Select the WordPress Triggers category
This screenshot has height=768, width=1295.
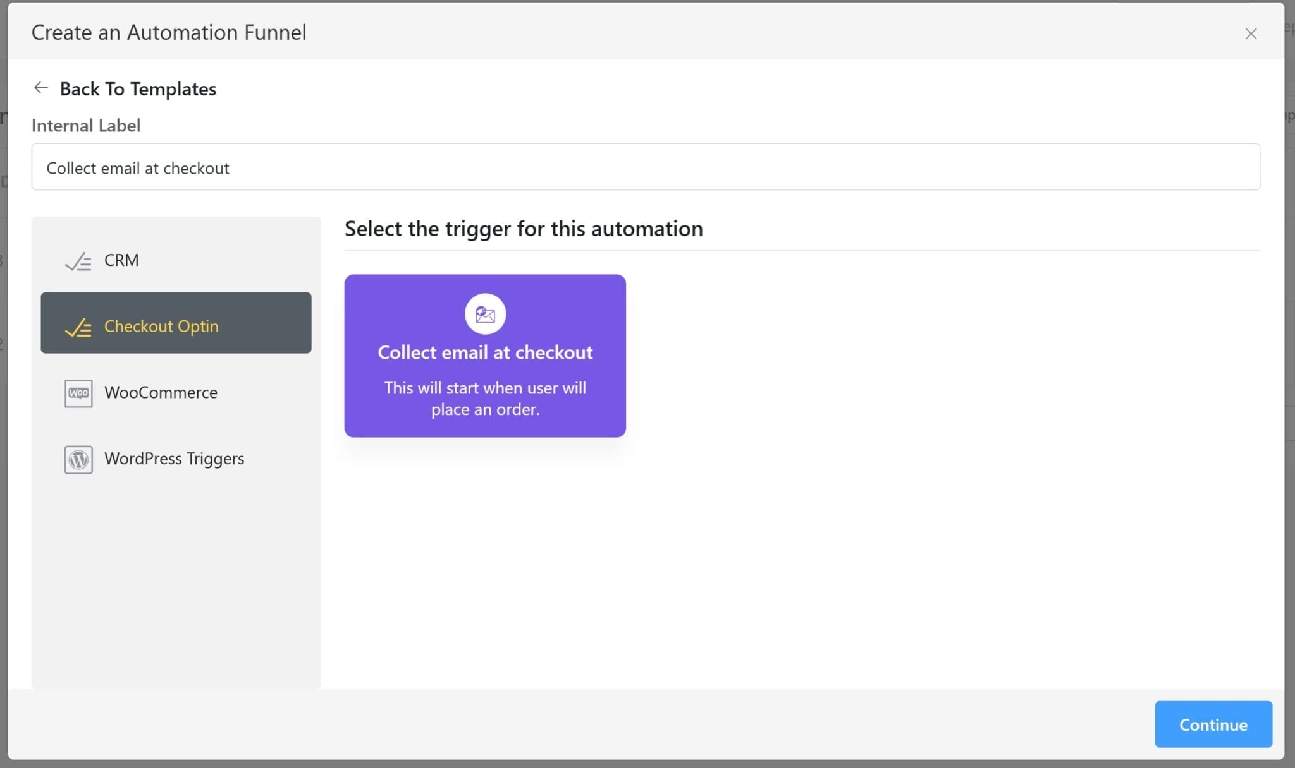pos(174,459)
